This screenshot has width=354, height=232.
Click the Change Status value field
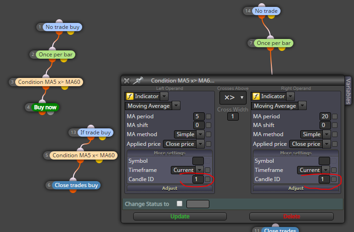(198, 204)
